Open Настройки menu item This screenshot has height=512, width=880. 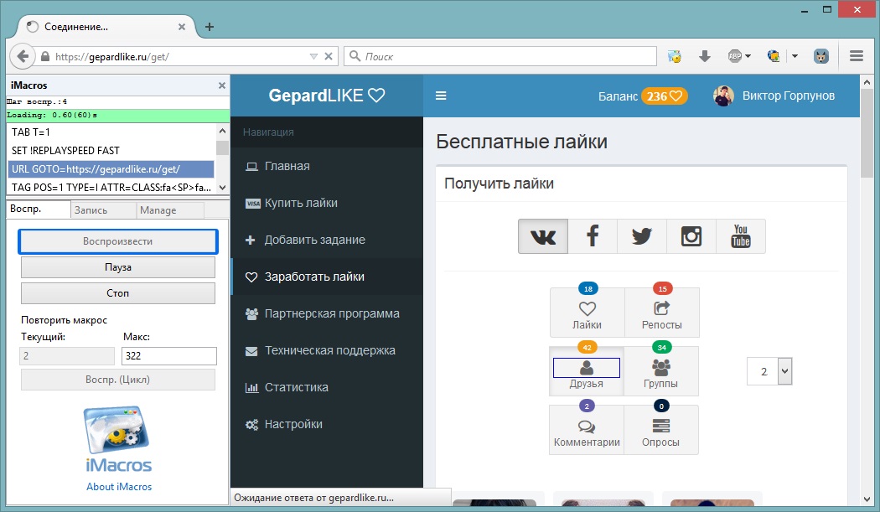[327, 424]
